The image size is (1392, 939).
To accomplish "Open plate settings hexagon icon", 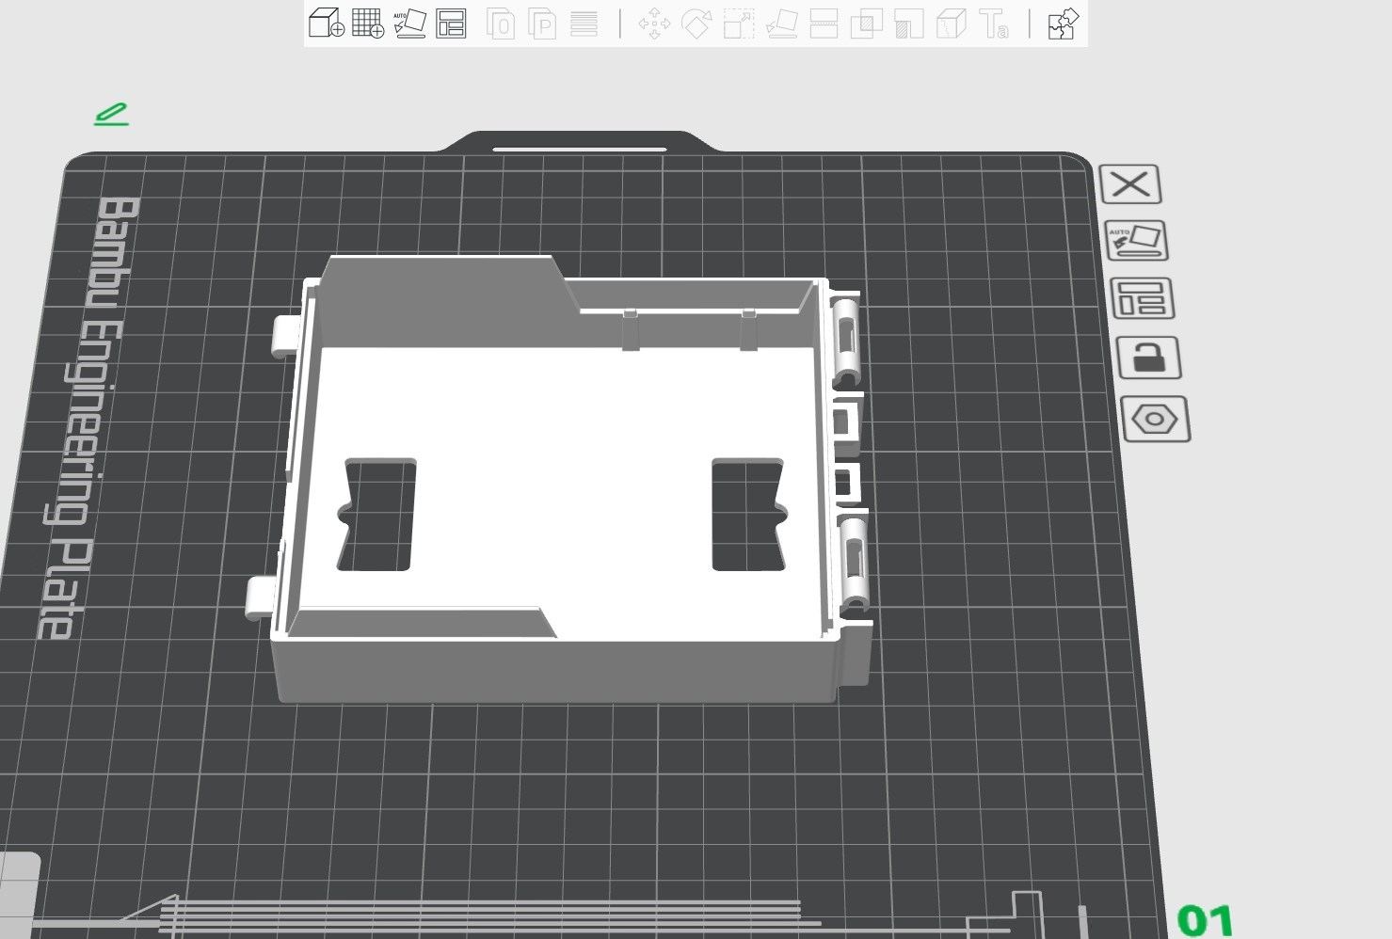I will tap(1154, 419).
